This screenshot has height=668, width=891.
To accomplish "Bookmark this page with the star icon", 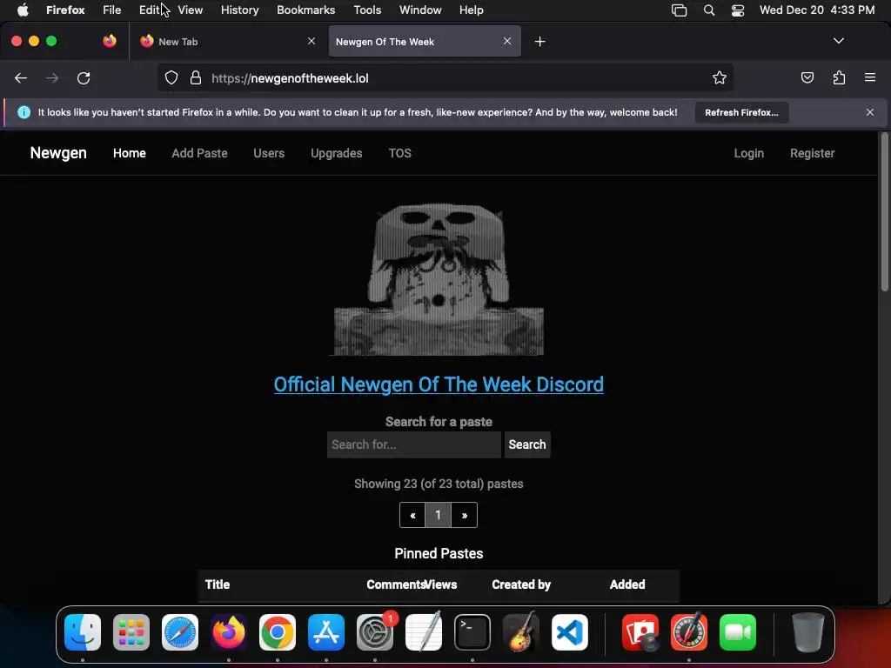I will (x=720, y=77).
